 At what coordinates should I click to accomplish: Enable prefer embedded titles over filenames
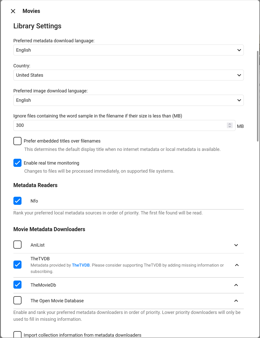pos(17,141)
